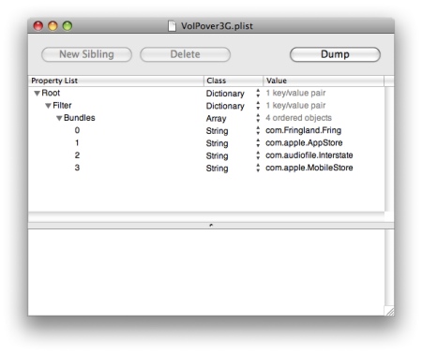The image size is (422, 353).
Task: Click value com.apple.MobileStore
Action: point(309,168)
